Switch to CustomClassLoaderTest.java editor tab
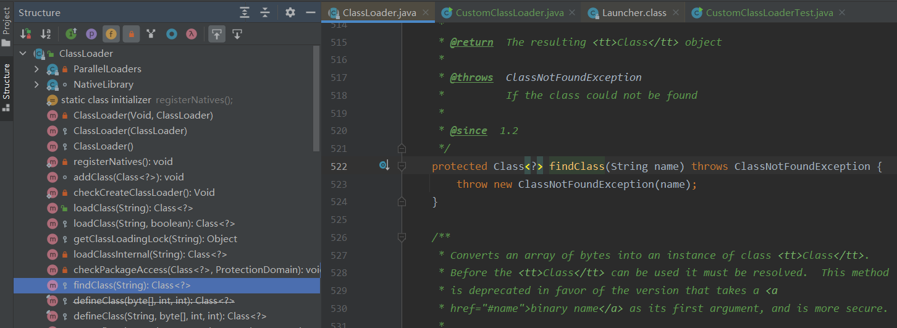 point(769,12)
